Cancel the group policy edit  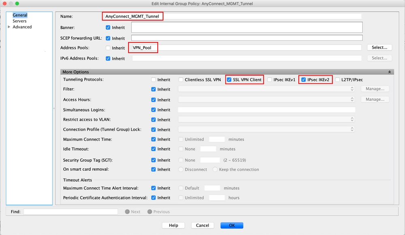click(x=203, y=225)
